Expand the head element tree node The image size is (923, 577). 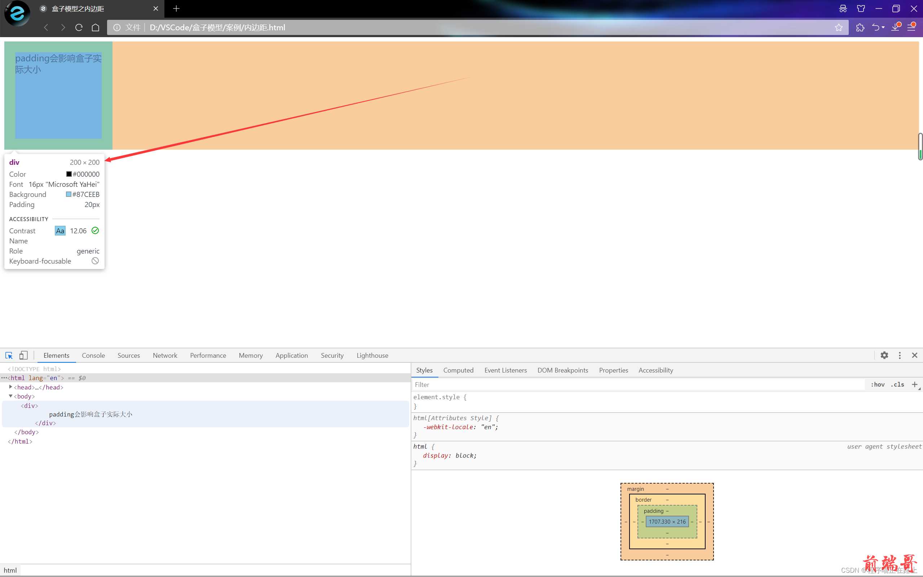pyautogui.click(x=10, y=387)
